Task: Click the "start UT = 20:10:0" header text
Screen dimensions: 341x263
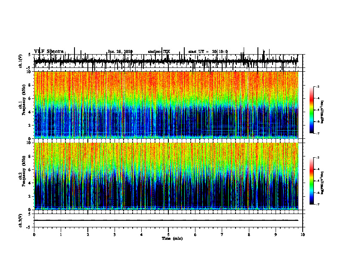Action: coord(208,52)
